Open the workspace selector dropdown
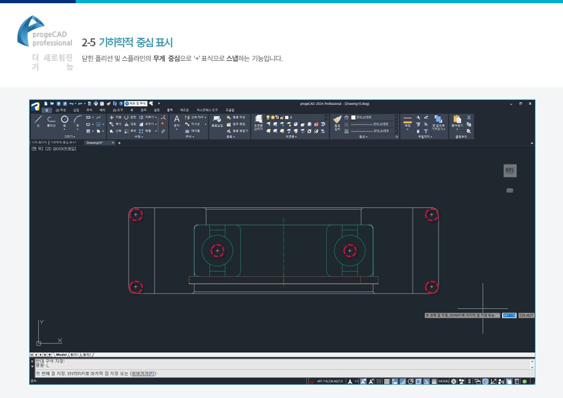 [x=136, y=104]
